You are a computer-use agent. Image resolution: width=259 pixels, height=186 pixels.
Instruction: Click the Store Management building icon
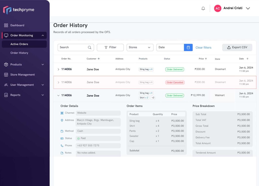point(6,75)
